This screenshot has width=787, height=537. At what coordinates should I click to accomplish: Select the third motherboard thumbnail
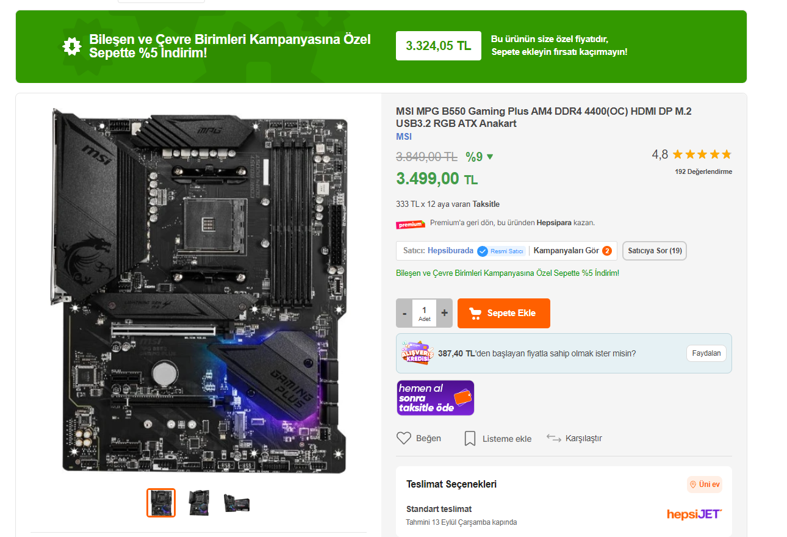click(x=237, y=503)
